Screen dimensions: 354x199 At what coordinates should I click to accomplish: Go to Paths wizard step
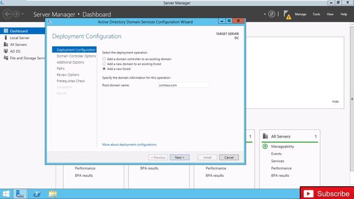pos(60,69)
